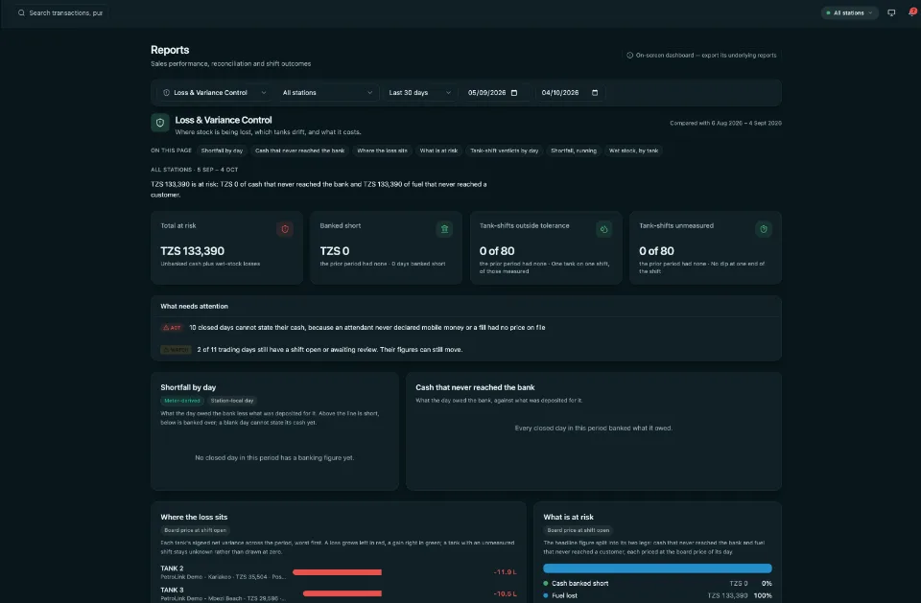The image size is (921, 603).
Task: Click the blue What is at risk bar
Action: click(x=657, y=568)
